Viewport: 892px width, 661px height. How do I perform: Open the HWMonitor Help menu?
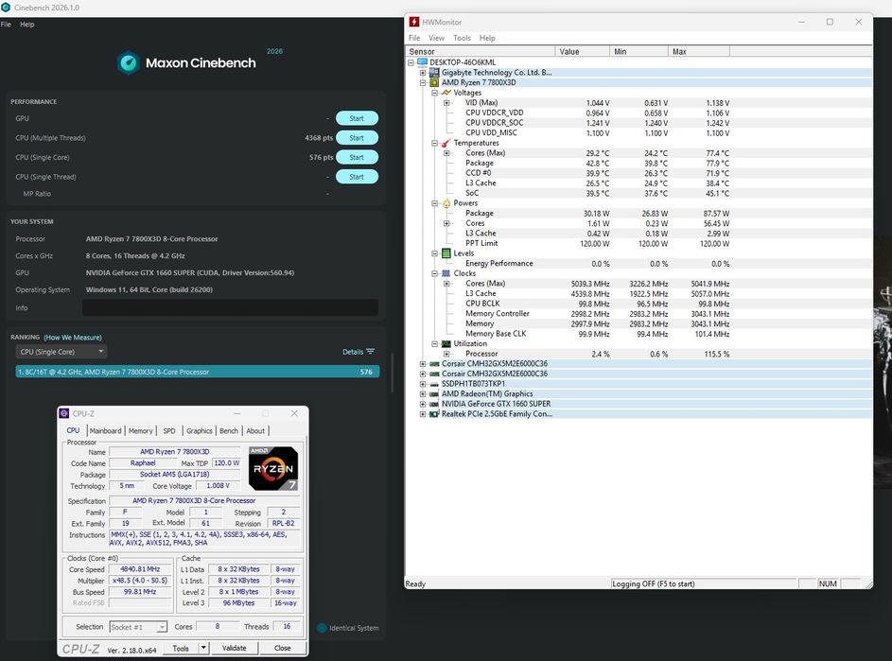487,38
